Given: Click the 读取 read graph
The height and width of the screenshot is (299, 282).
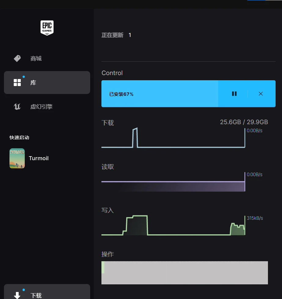Looking at the screenshot, I should (x=173, y=182).
